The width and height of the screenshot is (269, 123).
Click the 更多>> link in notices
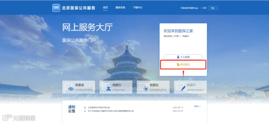point(198,106)
